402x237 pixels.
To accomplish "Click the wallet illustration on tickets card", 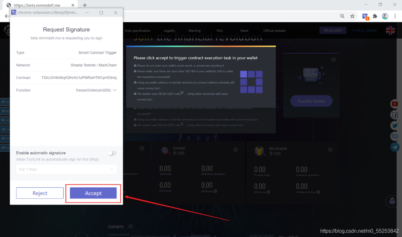I will (x=311, y=75).
